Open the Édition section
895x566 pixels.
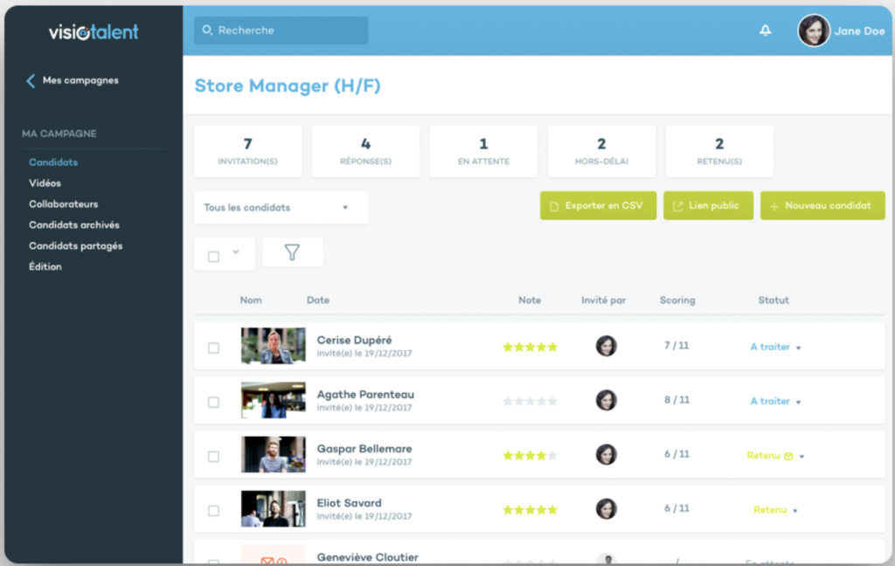point(45,266)
